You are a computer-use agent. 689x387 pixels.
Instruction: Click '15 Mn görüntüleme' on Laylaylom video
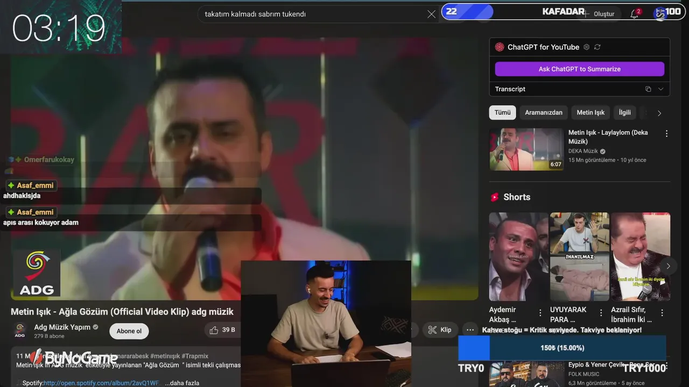[592, 160]
